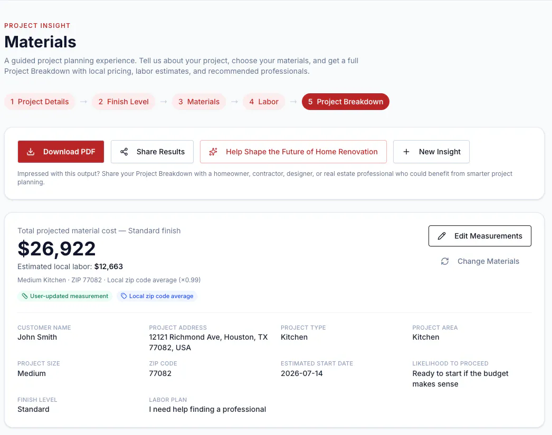The height and width of the screenshot is (435, 552).
Task: Click estimated start date 2026-07-14
Action: coord(302,373)
